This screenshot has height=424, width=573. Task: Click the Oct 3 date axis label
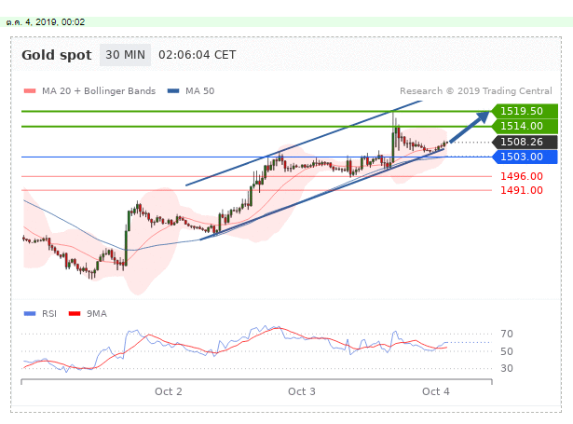coord(302,391)
